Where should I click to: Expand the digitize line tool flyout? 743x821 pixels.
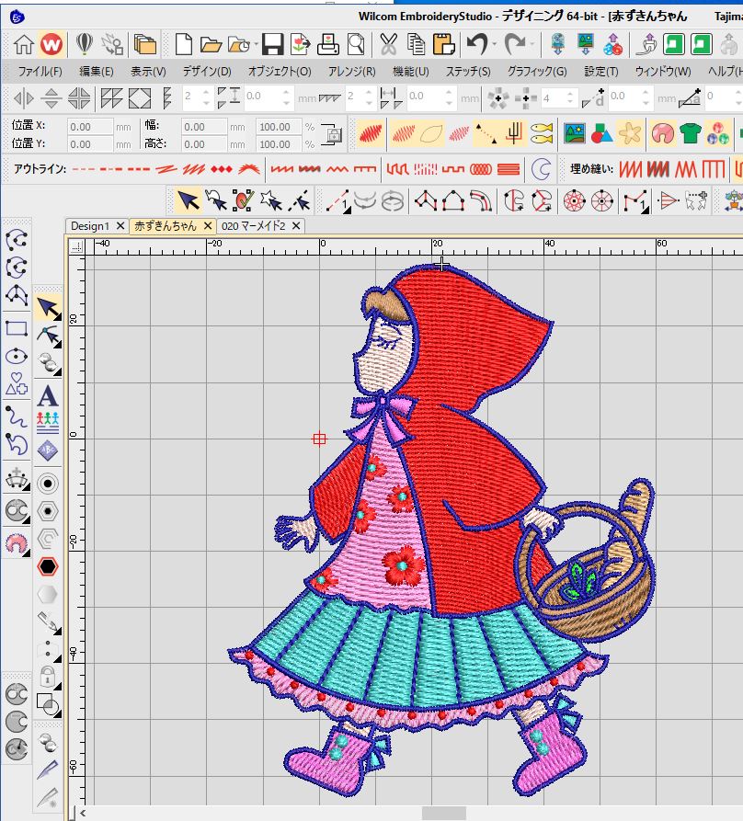[x=346, y=211]
